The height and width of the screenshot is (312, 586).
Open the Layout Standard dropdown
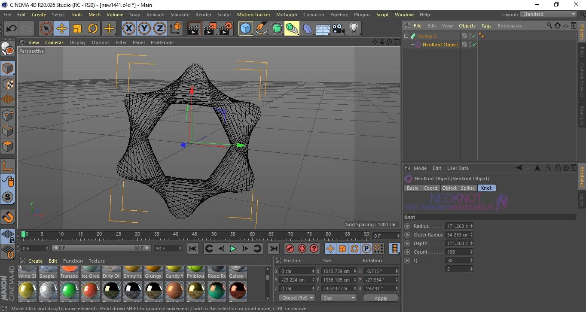(x=549, y=14)
